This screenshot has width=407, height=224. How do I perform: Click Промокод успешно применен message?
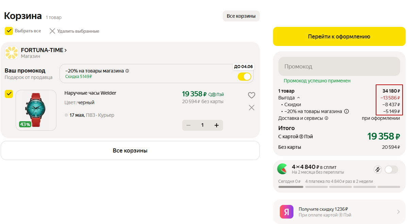tap(317, 81)
